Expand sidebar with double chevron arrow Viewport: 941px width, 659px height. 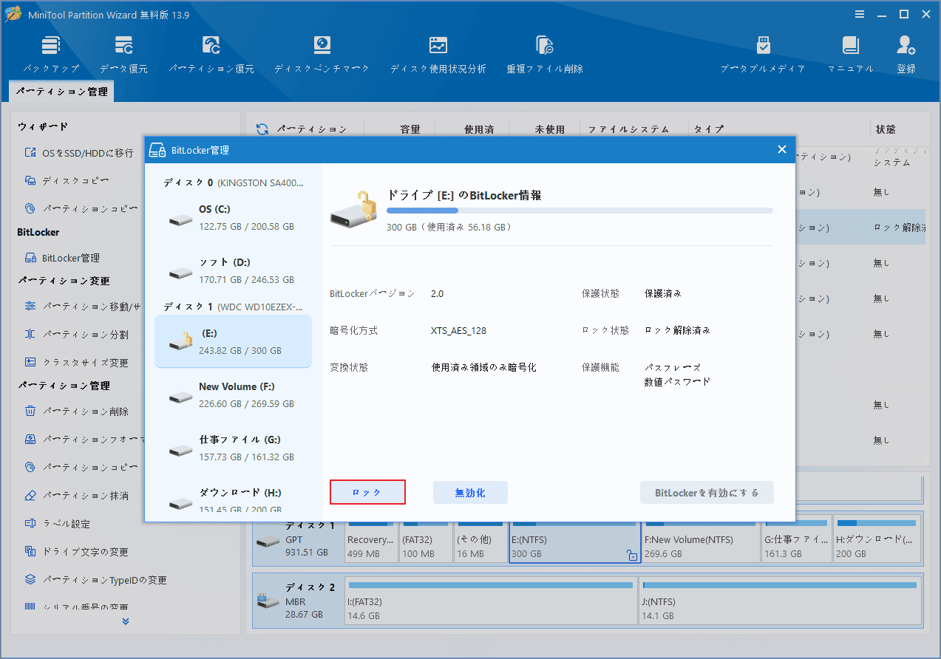126,621
